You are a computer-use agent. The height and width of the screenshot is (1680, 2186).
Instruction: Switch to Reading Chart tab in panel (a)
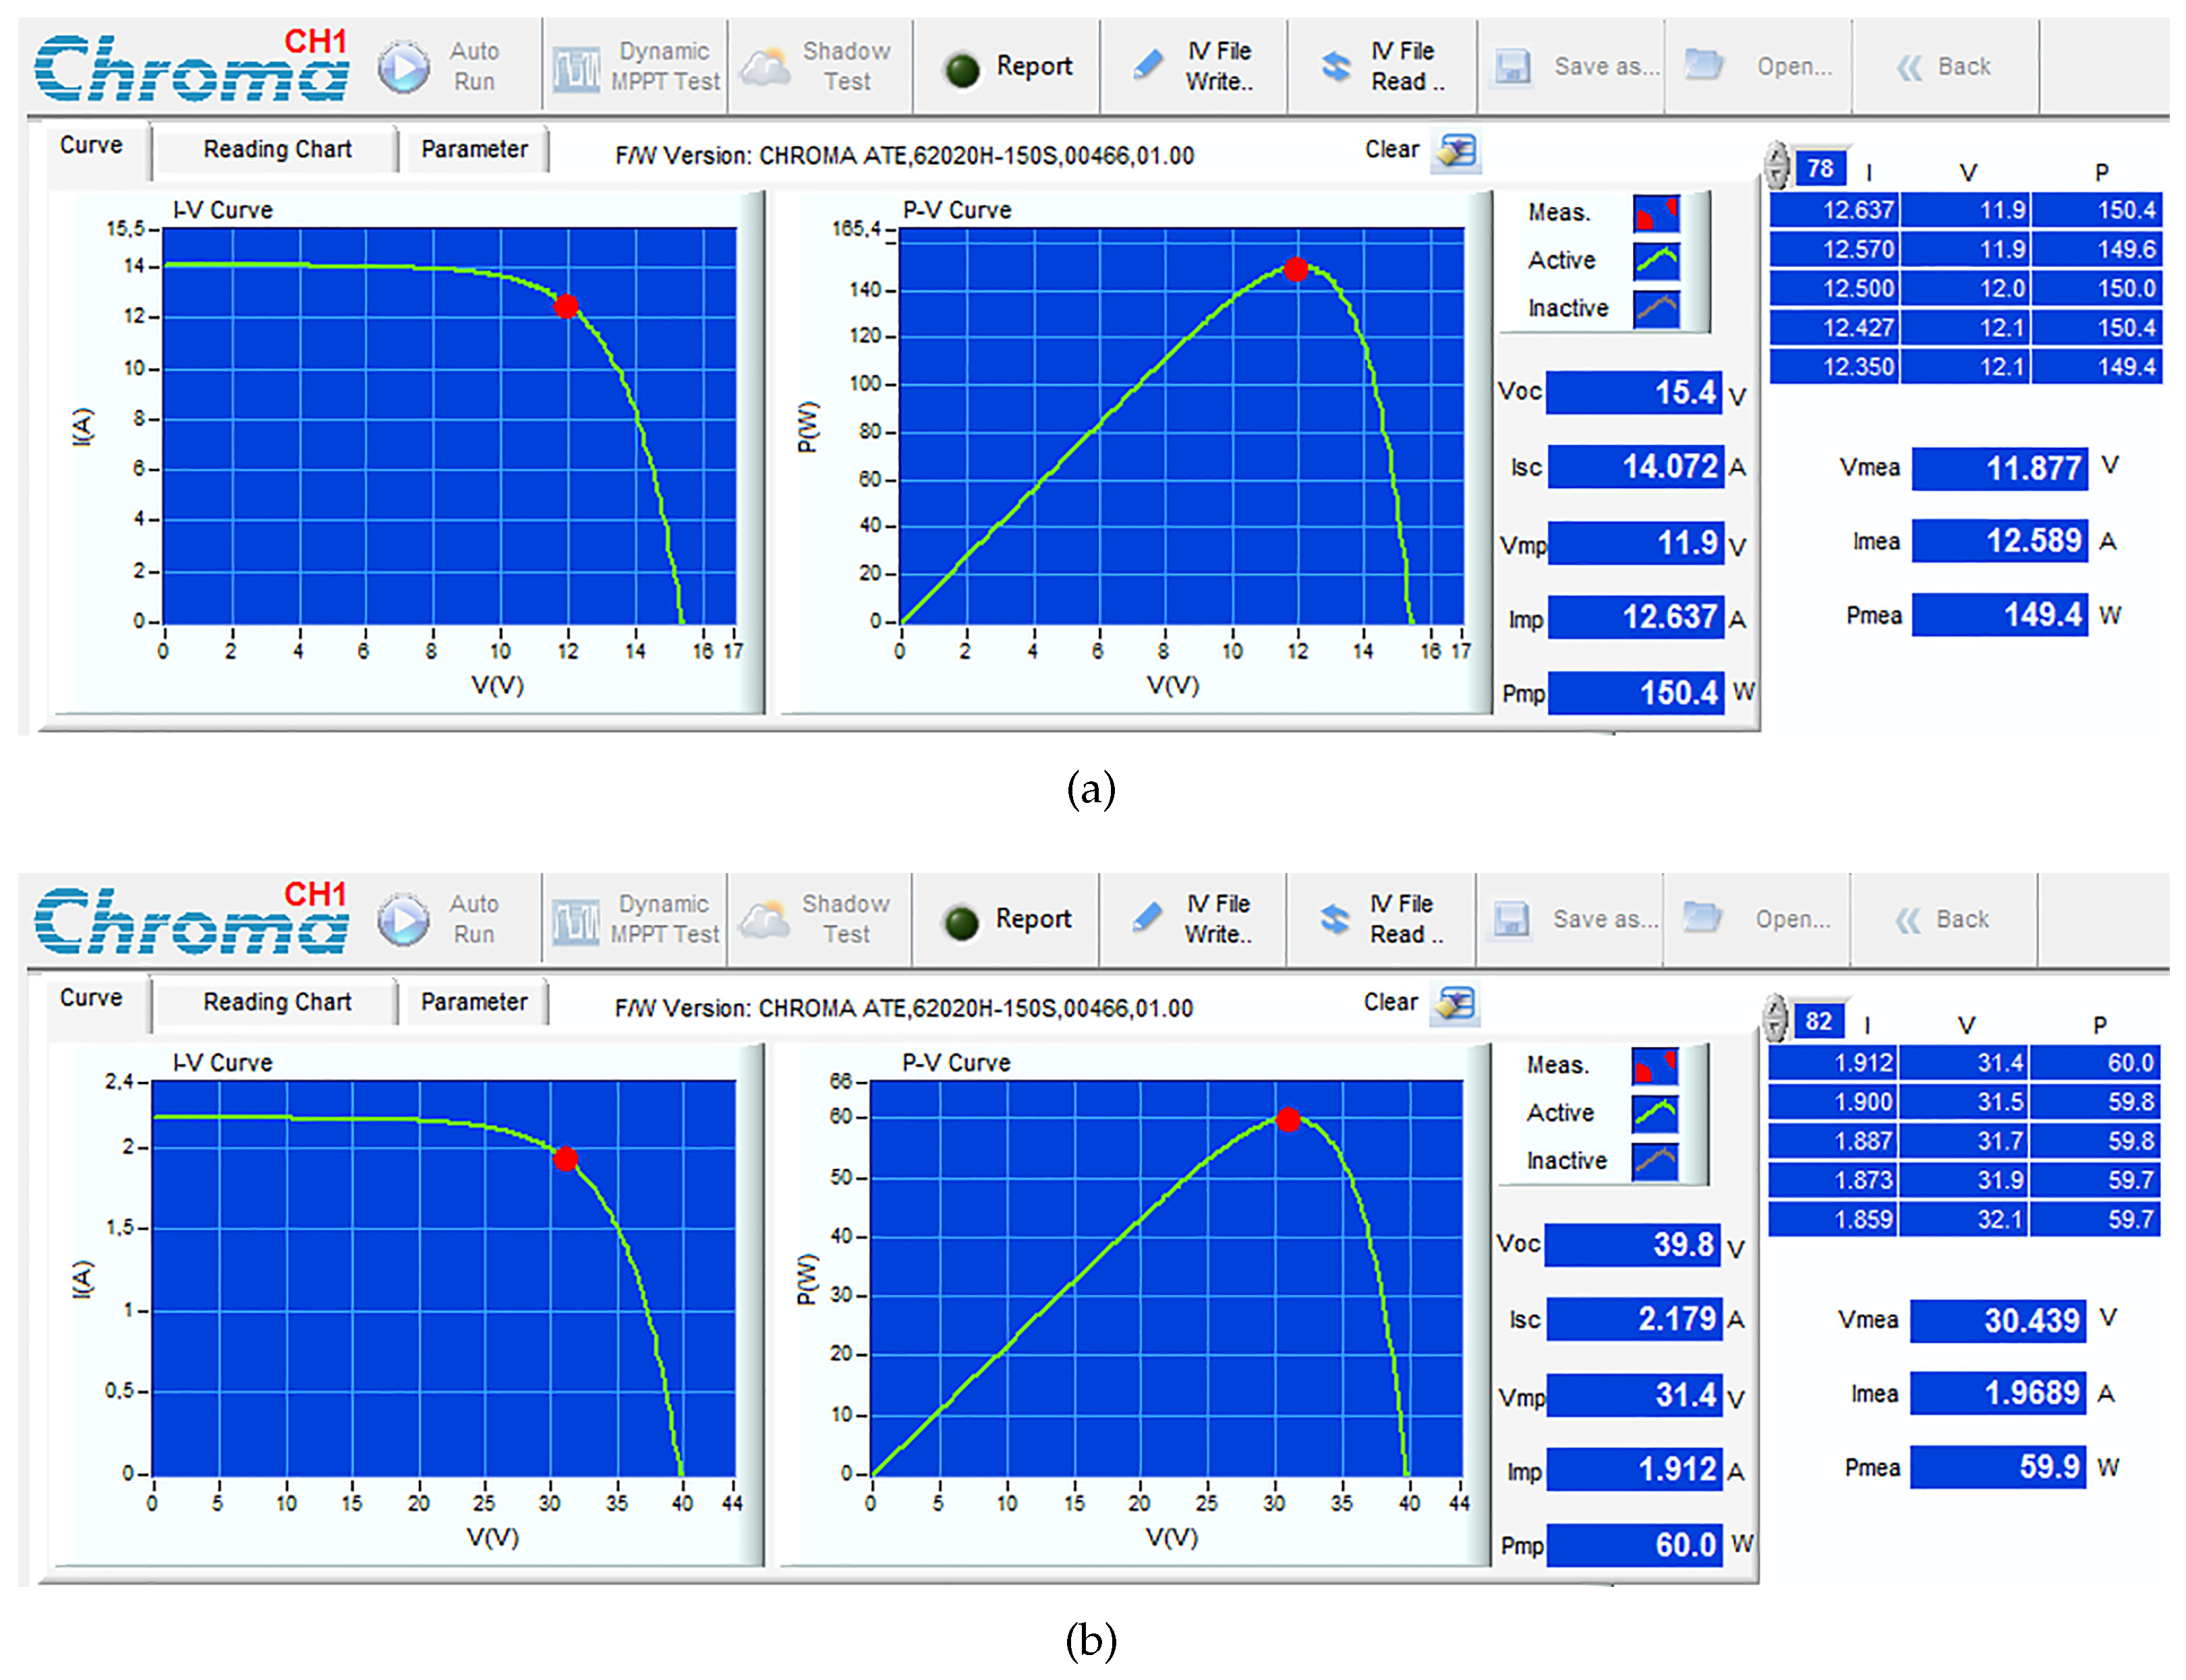[x=277, y=149]
